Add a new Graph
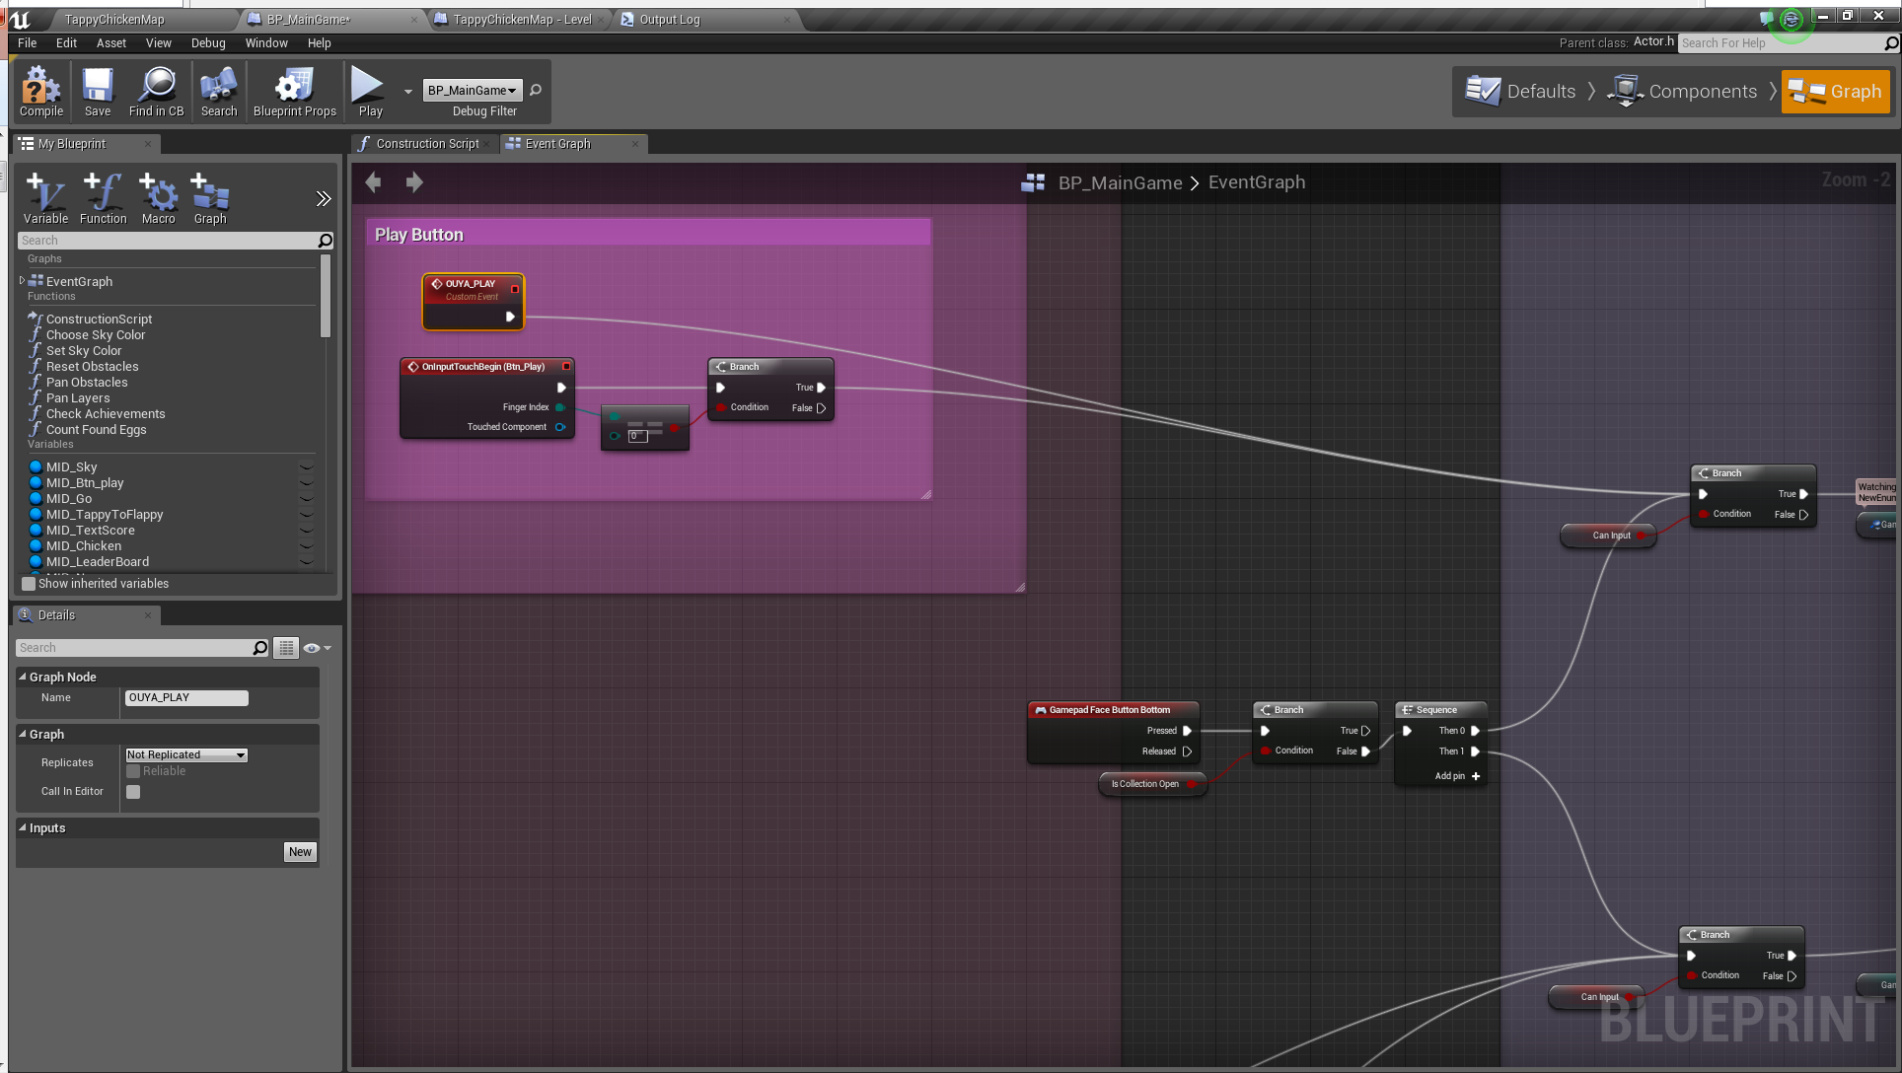1902x1073 pixels. pos(210,199)
